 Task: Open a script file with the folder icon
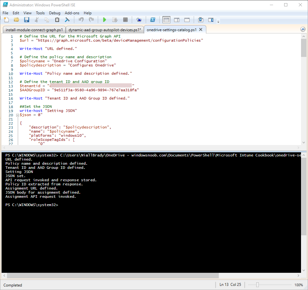click(x=17, y=20)
